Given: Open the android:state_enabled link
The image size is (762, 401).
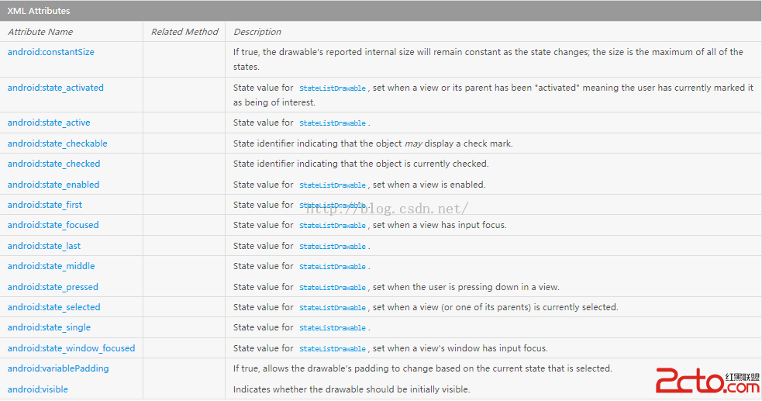Looking at the screenshot, I should pyautogui.click(x=53, y=185).
